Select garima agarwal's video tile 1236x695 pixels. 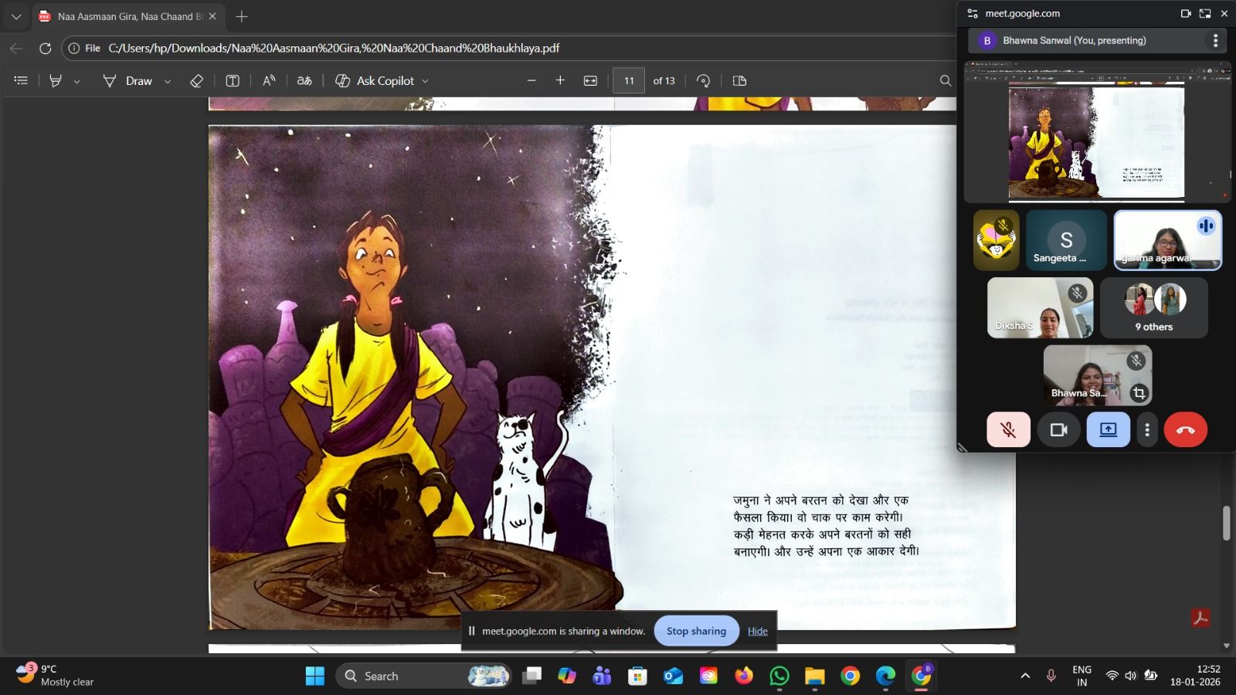(1167, 240)
